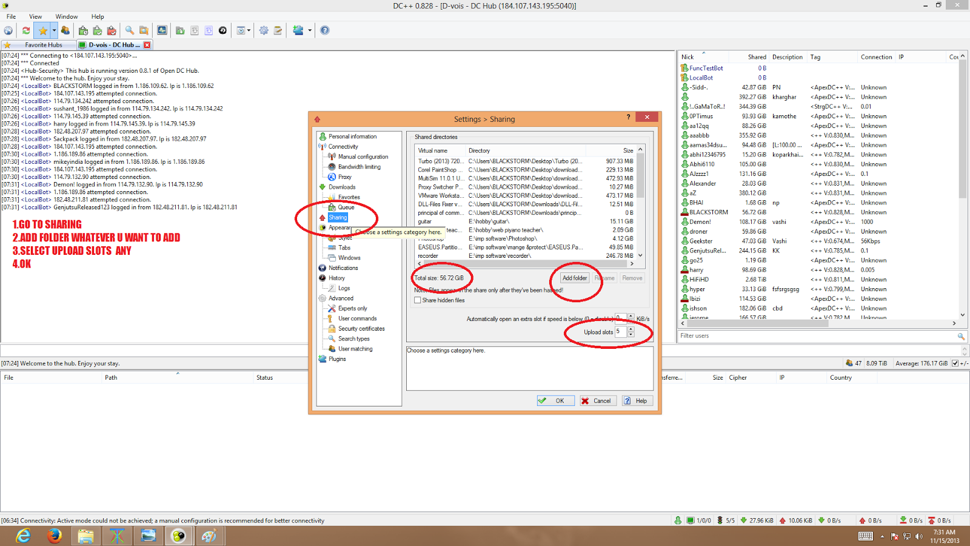
Task: Increase the Upload slots spinner value
Action: (631, 329)
